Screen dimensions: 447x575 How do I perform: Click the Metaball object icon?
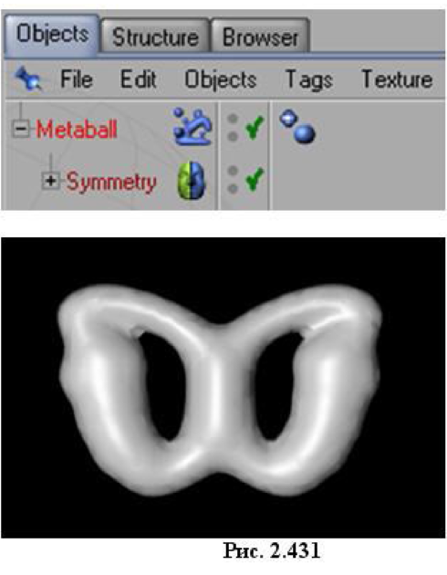coord(192,127)
